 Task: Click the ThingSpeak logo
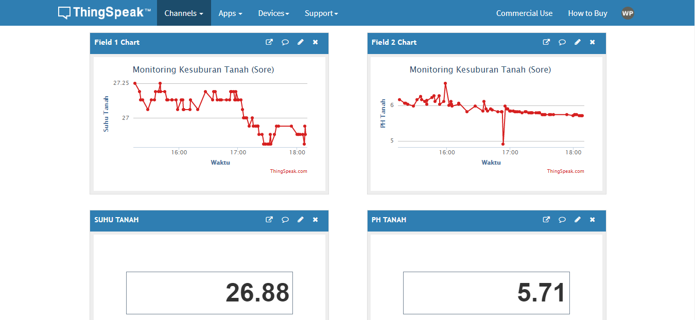click(x=105, y=13)
